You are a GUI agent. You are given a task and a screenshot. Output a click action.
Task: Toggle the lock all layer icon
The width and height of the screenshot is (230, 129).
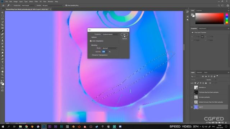pos(206,83)
